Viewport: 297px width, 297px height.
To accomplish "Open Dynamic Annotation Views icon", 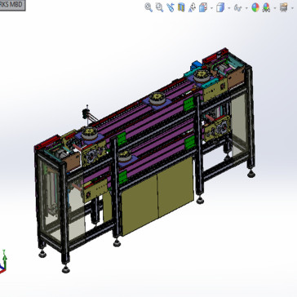I will (x=192, y=7).
